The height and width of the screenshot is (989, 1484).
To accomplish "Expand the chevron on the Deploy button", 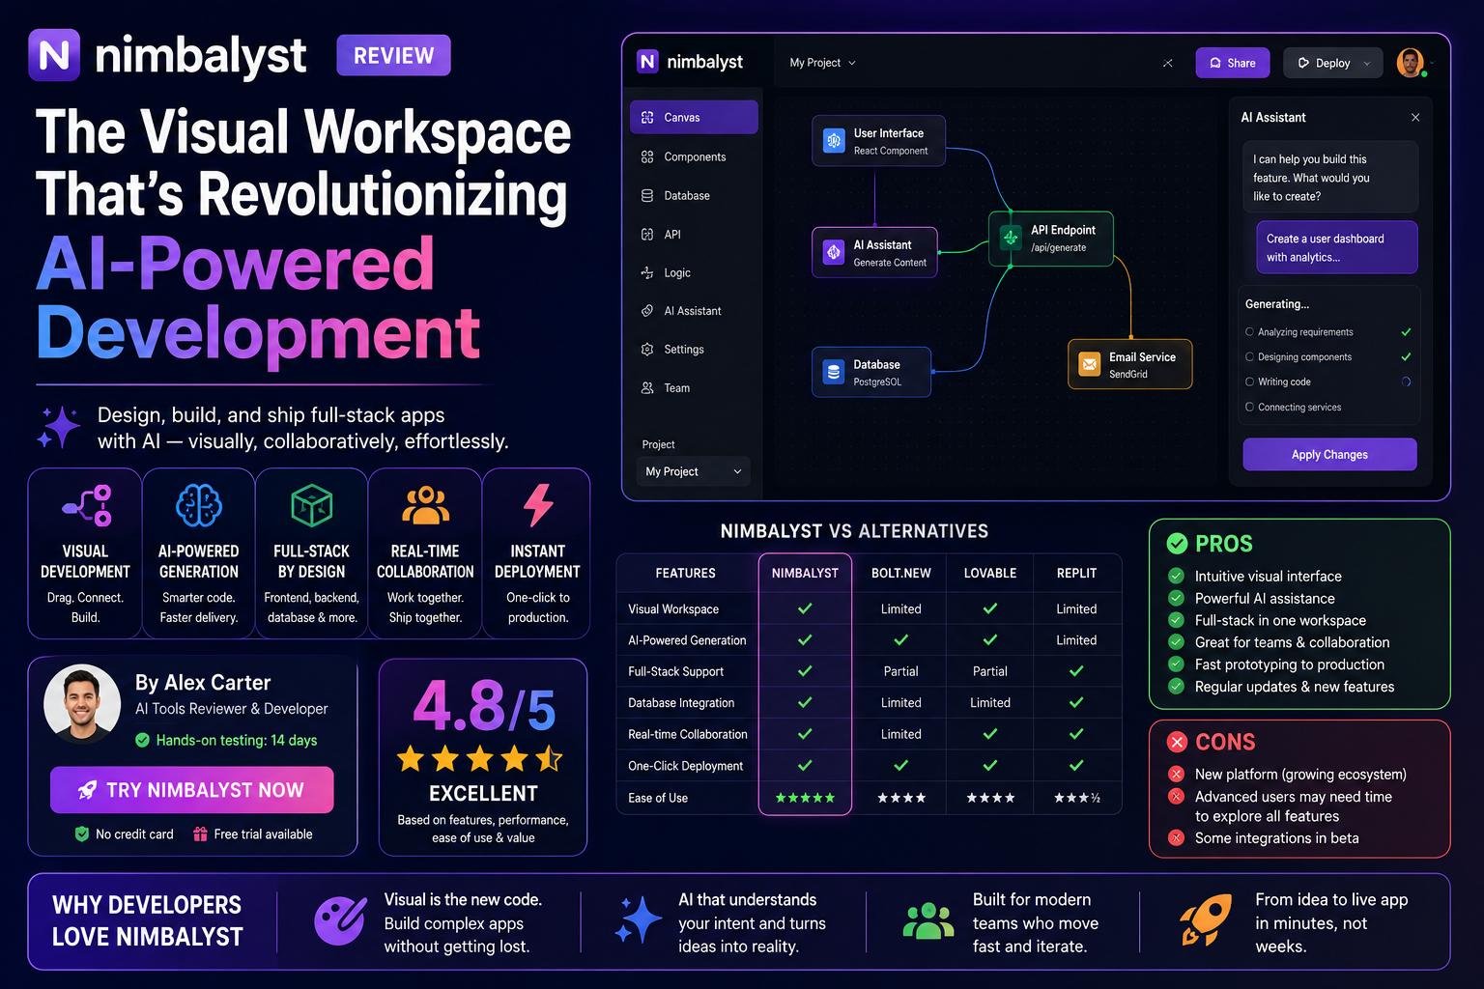I will 1367,64.
